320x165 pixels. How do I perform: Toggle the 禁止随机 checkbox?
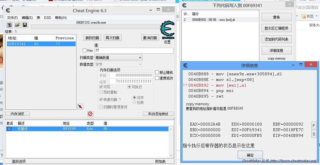point(157,72)
